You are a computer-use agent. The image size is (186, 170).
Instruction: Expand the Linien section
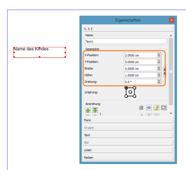[128, 150]
